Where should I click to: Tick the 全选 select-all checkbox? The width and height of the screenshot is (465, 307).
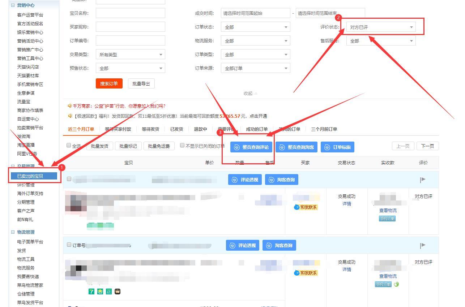coord(69,146)
